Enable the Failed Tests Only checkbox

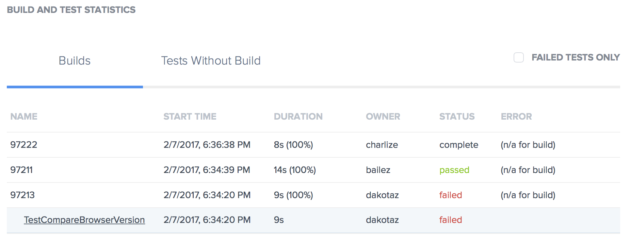coord(518,57)
